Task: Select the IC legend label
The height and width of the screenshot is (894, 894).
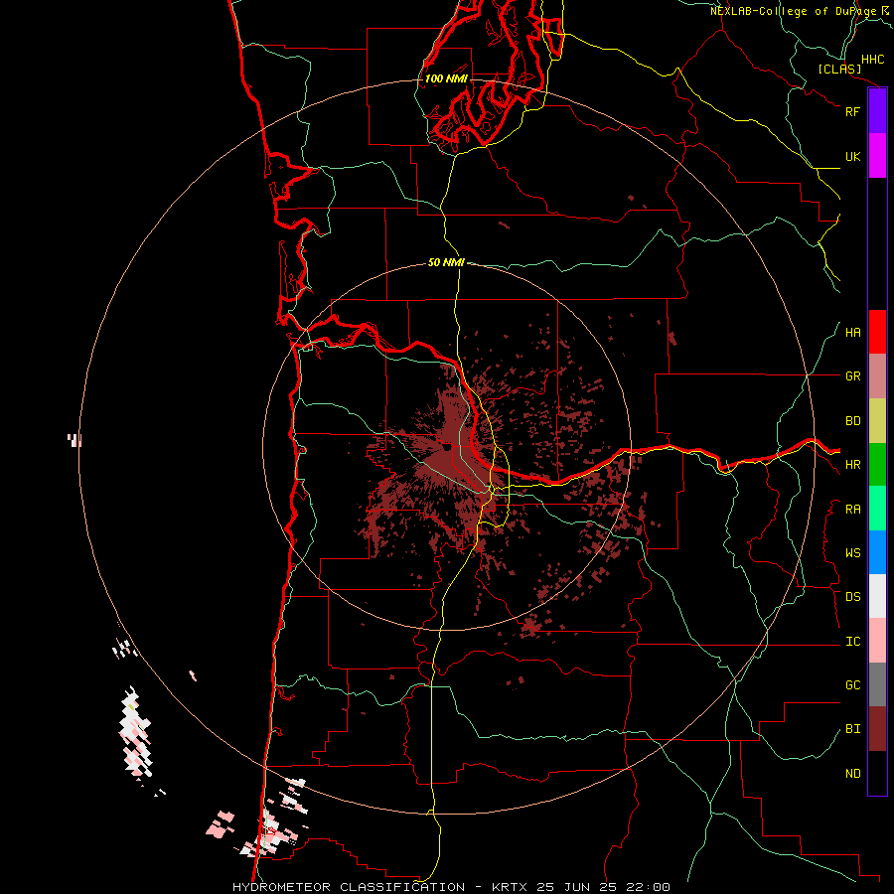Action: click(x=852, y=642)
